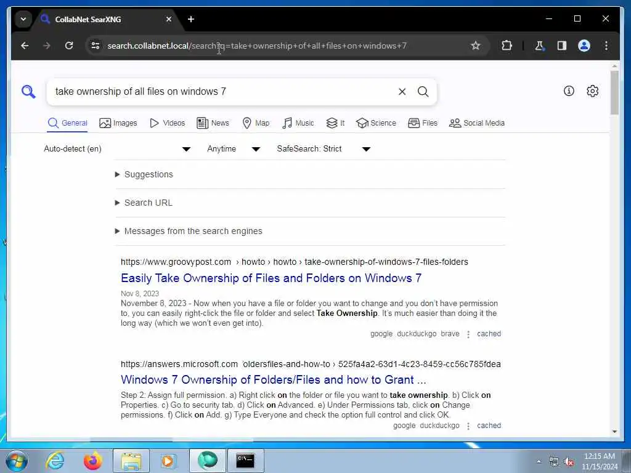Click the browser back arrow
Image resolution: width=631 pixels, height=473 pixels.
pos(25,46)
